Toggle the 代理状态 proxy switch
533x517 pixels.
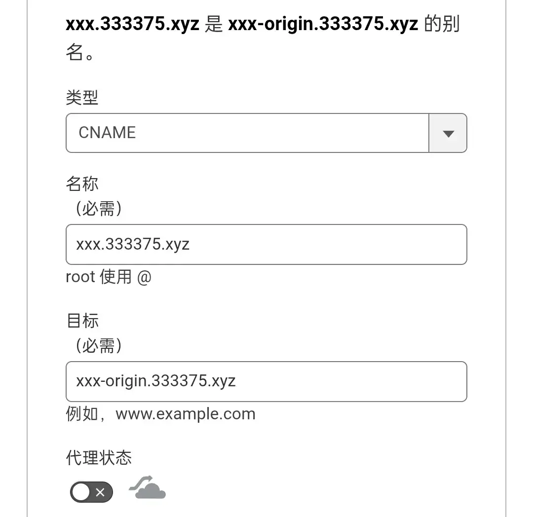click(x=91, y=492)
